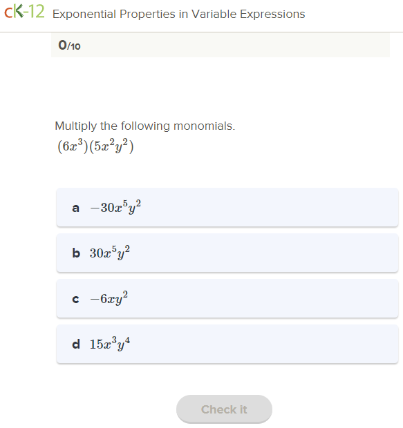This screenshot has height=428, width=403.
Task: Select answer option a
Action: tap(227, 207)
